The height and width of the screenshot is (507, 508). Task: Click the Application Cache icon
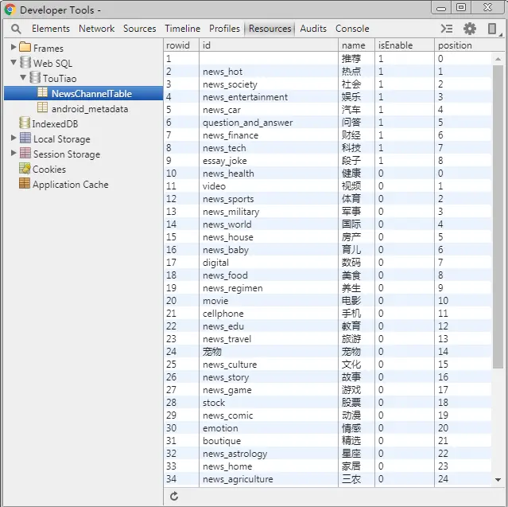(x=25, y=183)
